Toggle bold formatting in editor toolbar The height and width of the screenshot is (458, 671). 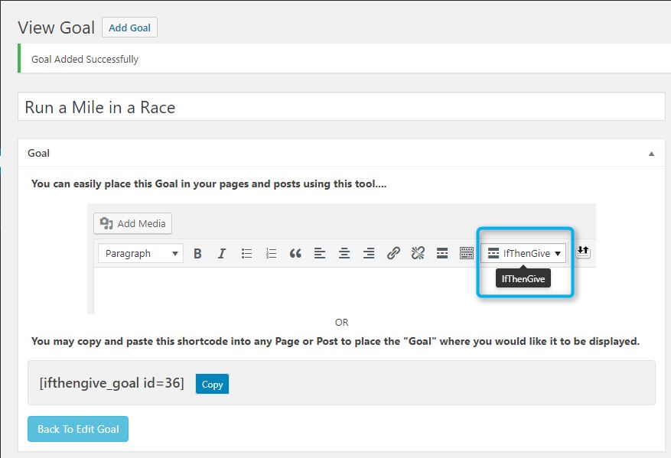pos(197,254)
